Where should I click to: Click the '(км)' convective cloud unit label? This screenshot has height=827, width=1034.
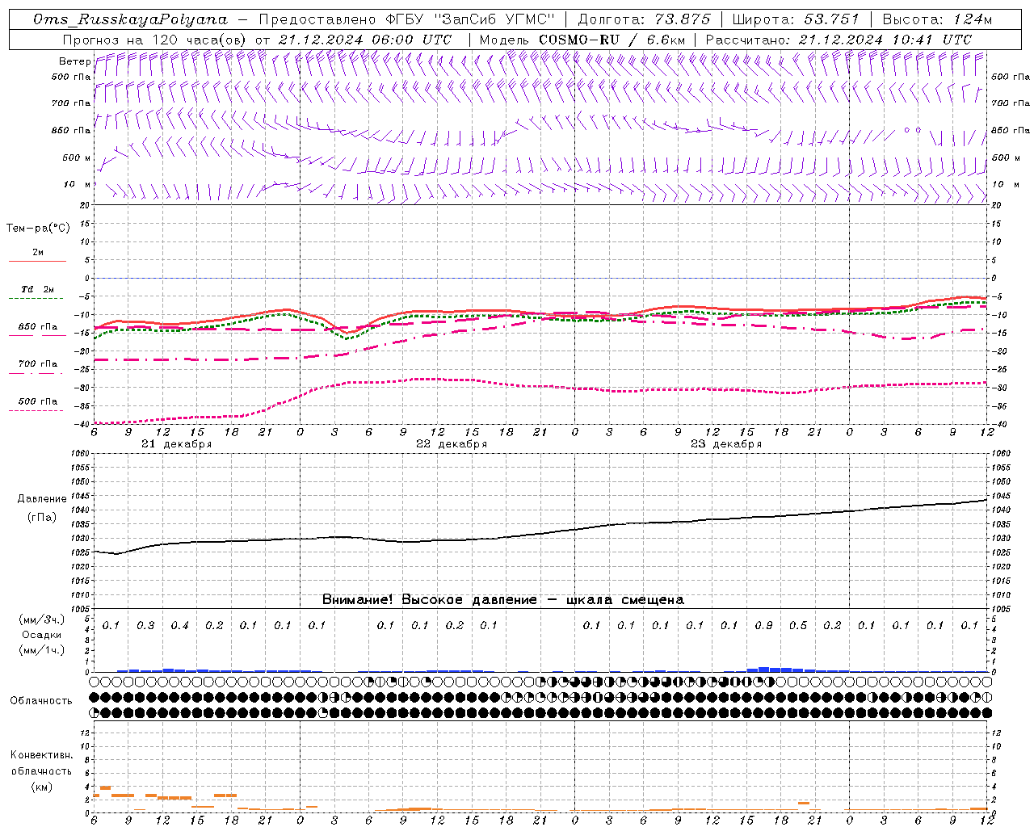pos(41,787)
